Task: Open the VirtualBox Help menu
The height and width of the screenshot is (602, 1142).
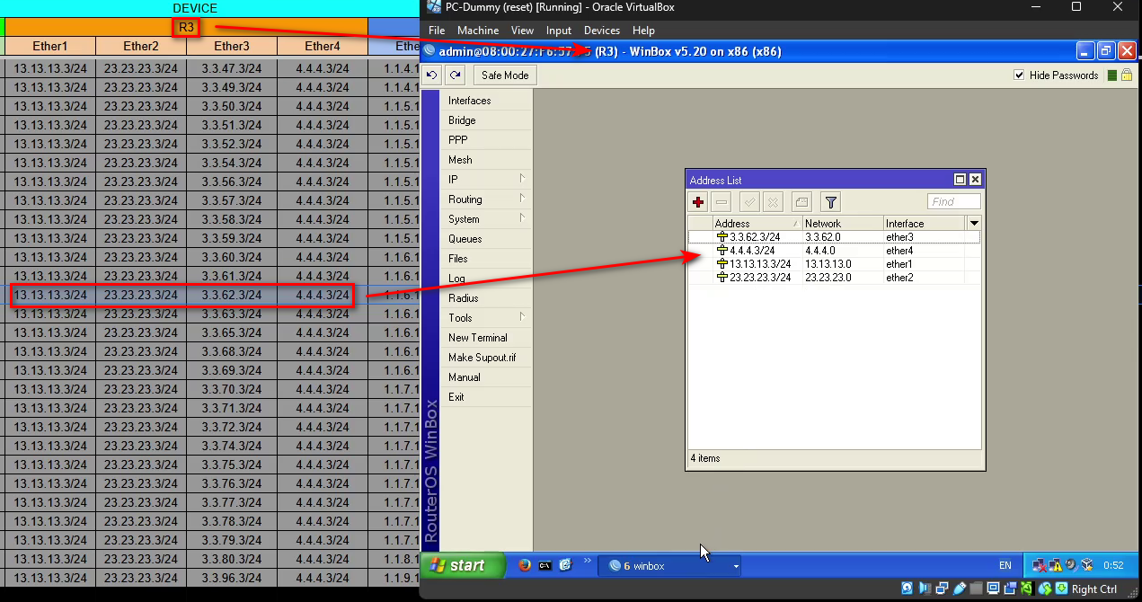Action: (x=643, y=31)
